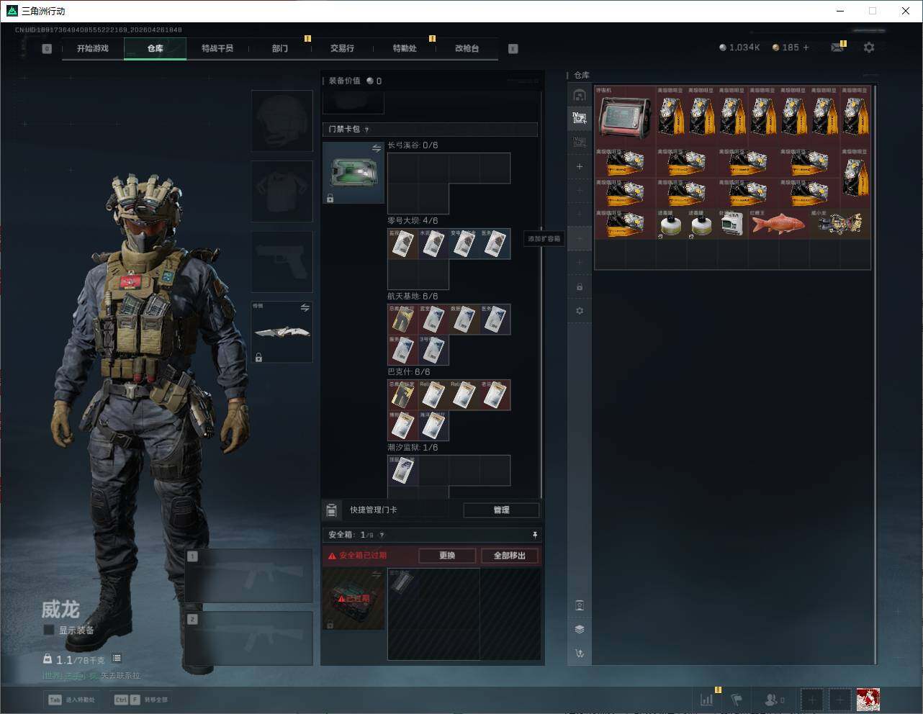
Task: Open the 门禁卡包 help question mark
Action: (x=366, y=130)
